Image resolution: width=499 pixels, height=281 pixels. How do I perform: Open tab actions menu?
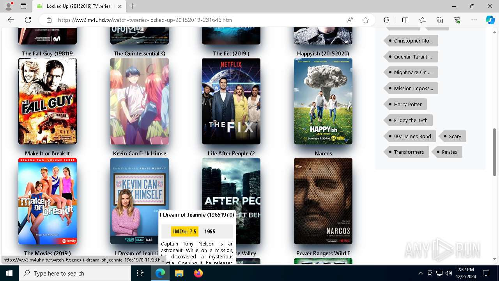[x=23, y=6]
